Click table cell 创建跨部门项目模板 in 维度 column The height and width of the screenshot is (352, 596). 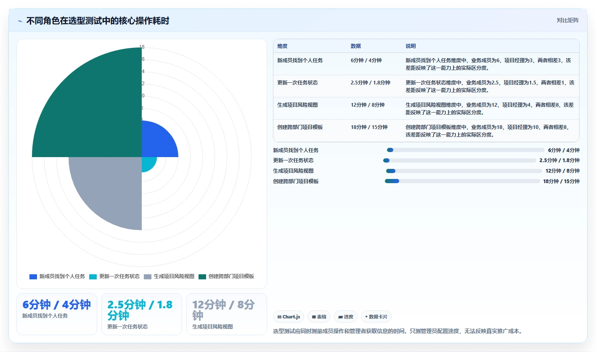300,127
